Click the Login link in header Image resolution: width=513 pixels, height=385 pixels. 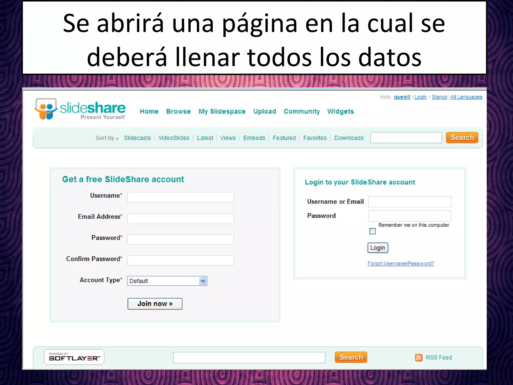[x=420, y=97]
